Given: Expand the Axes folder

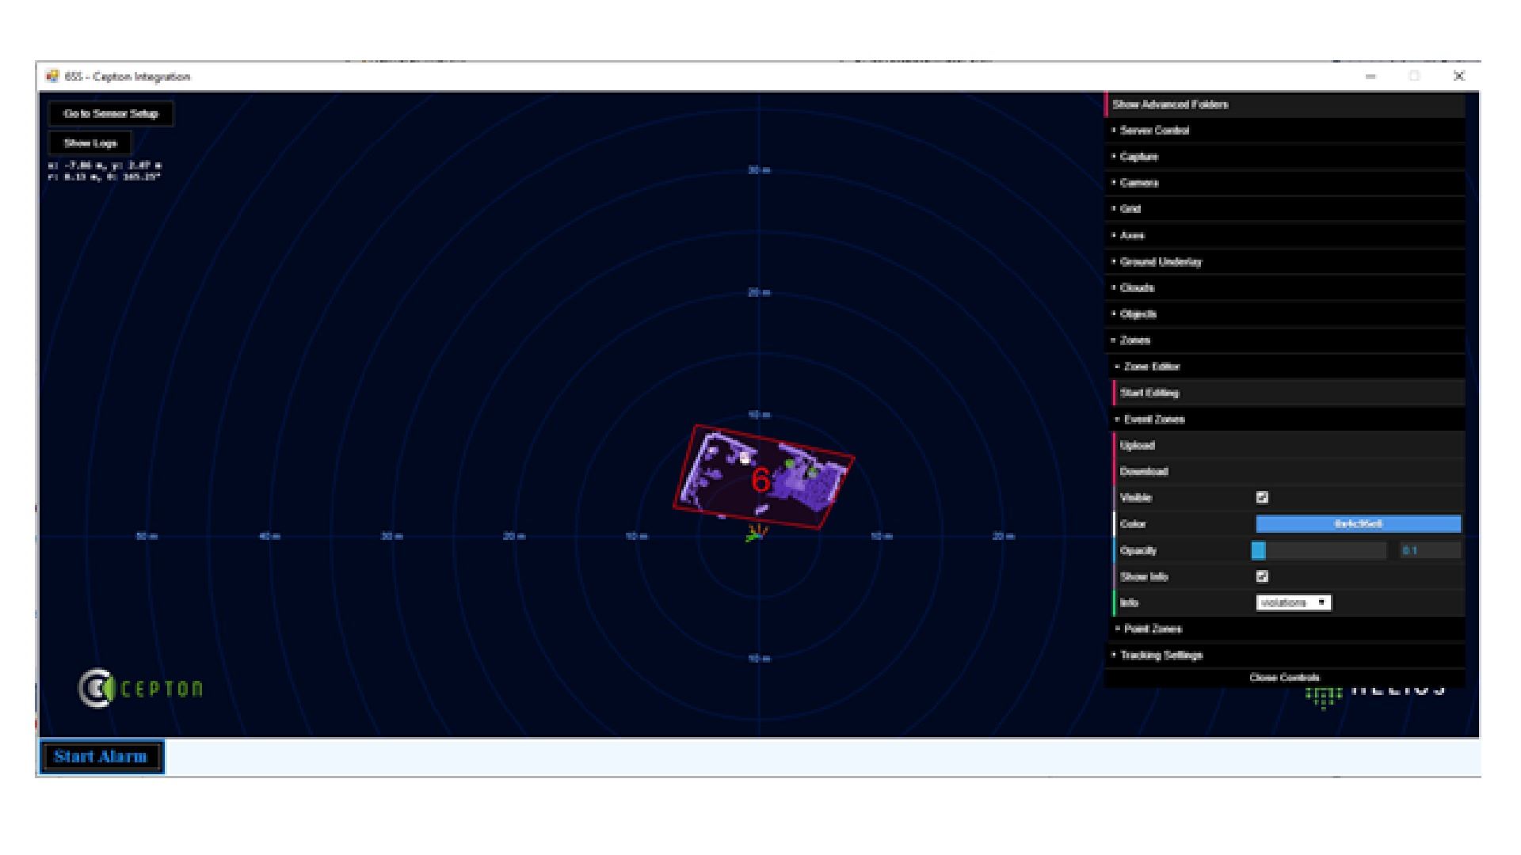Looking at the screenshot, I should tap(1285, 235).
